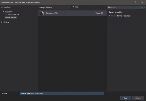Click the Cancel button
This screenshot has width=146, height=101.
[x=138, y=98]
